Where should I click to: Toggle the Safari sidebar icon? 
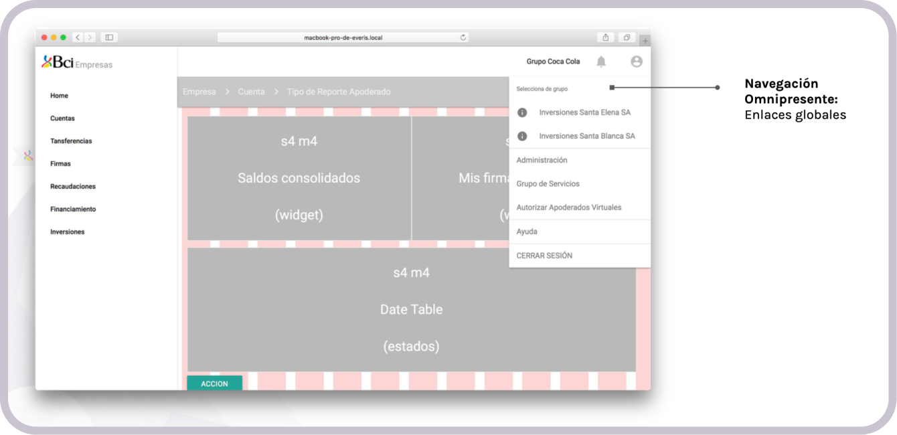click(108, 37)
